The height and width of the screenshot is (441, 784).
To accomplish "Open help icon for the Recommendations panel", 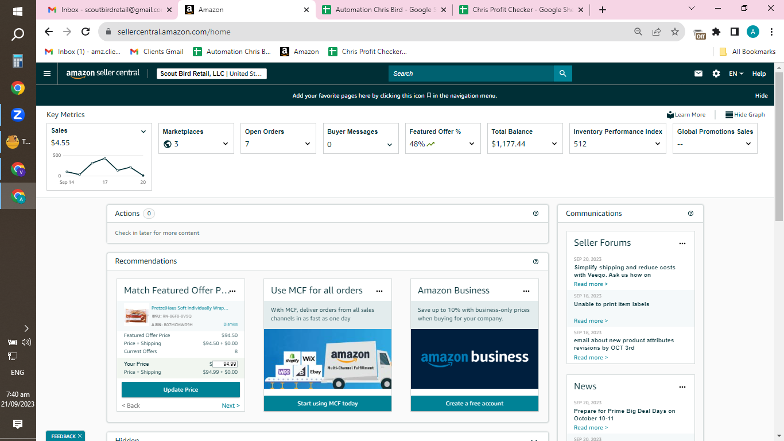I will click(x=536, y=261).
